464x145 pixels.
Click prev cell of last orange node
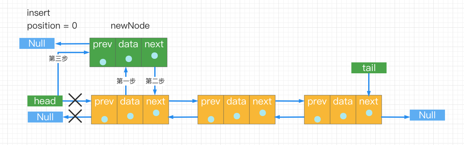pyautogui.click(x=317, y=110)
